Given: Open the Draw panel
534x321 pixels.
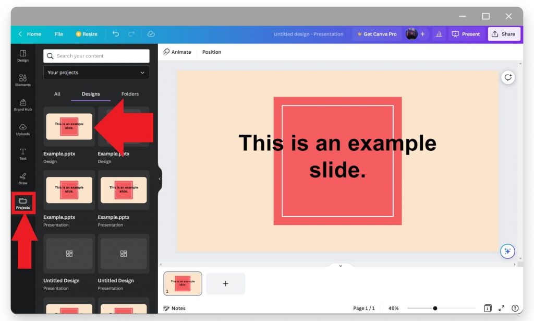Looking at the screenshot, I should pyautogui.click(x=22, y=180).
